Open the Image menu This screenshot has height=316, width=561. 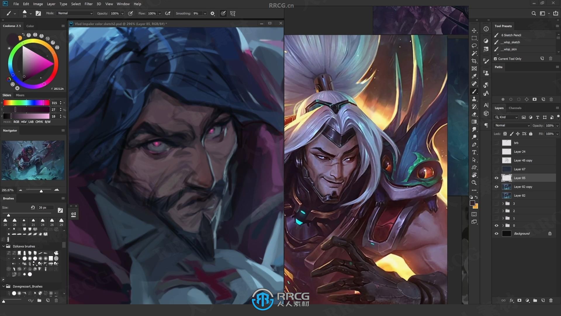pos(38,4)
